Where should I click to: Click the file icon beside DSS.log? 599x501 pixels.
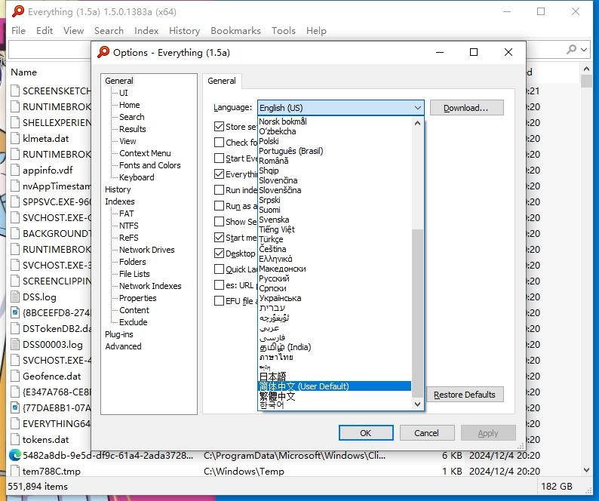(x=15, y=297)
